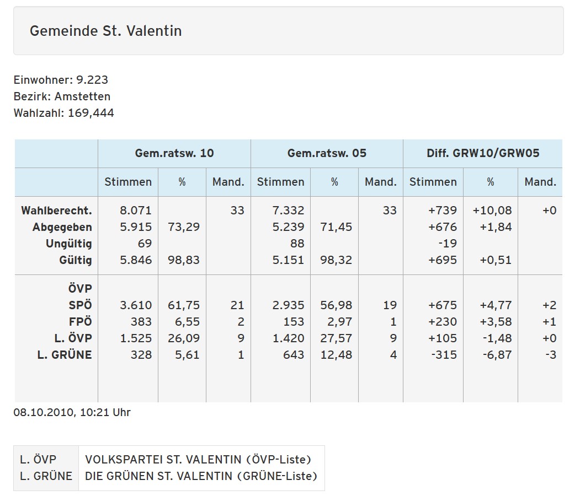
Task: Click the Gemeinde St. Valentin heading
Action: click(x=105, y=31)
